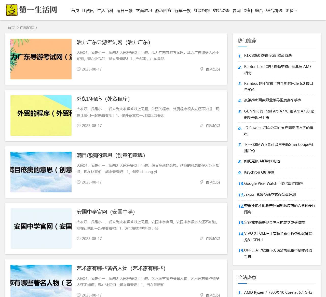
Task: Open the Keychron Q8 评测 recommended link
Action: [259, 172]
